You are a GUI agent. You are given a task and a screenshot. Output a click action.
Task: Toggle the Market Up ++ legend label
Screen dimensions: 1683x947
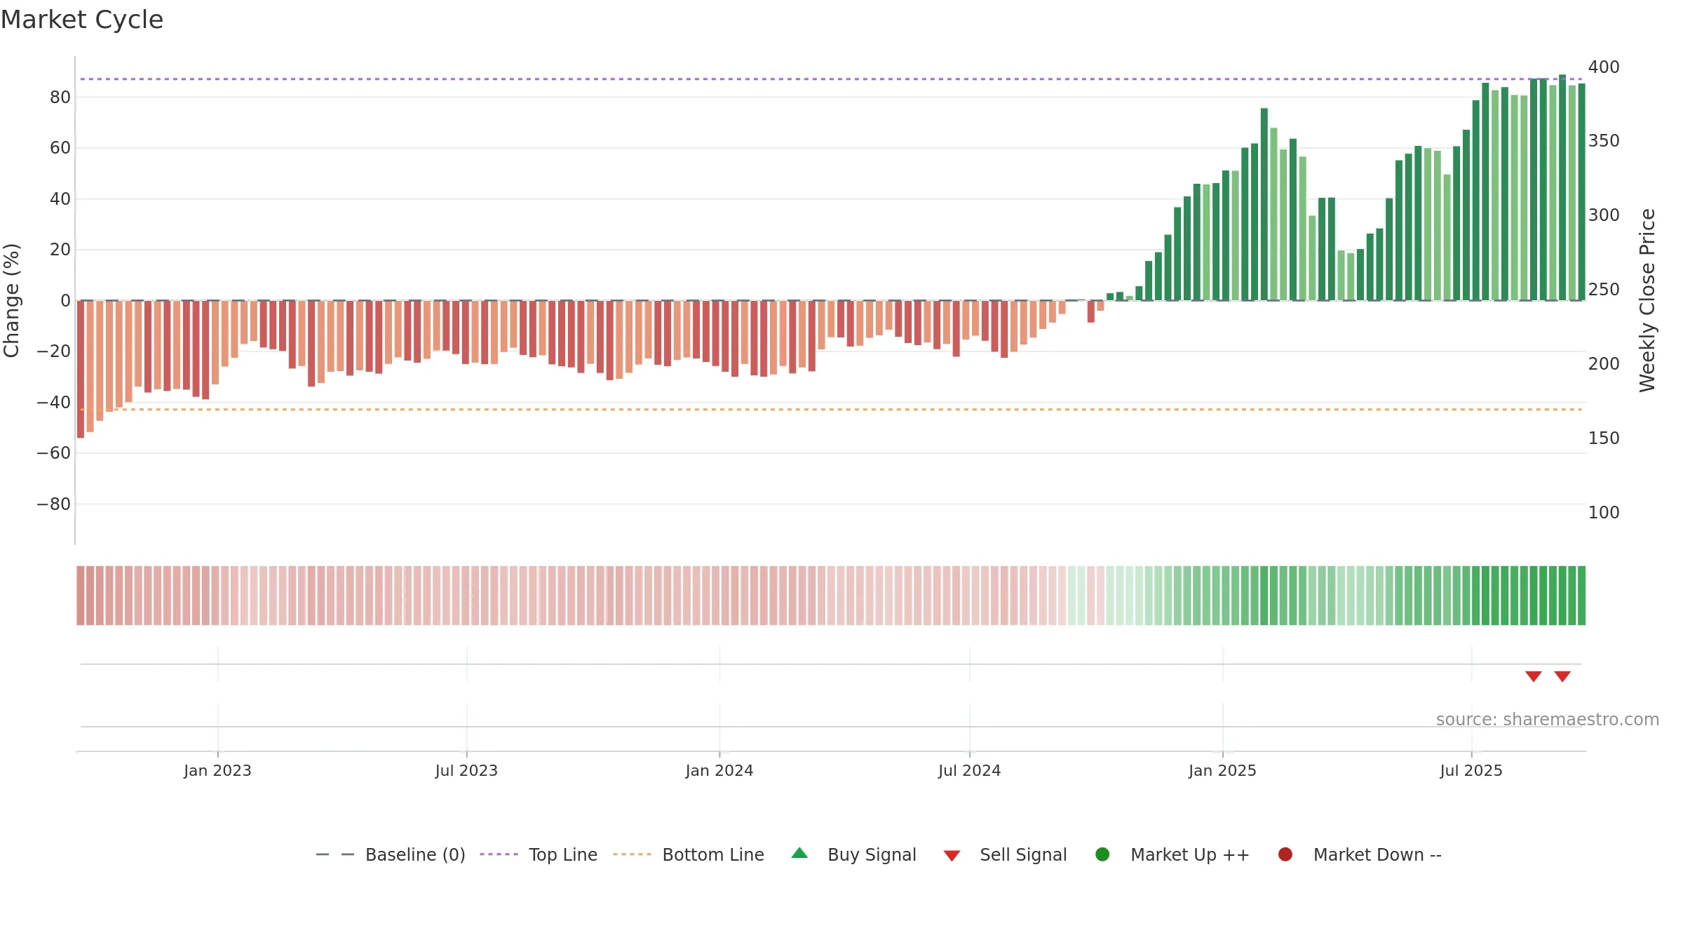click(x=1190, y=854)
